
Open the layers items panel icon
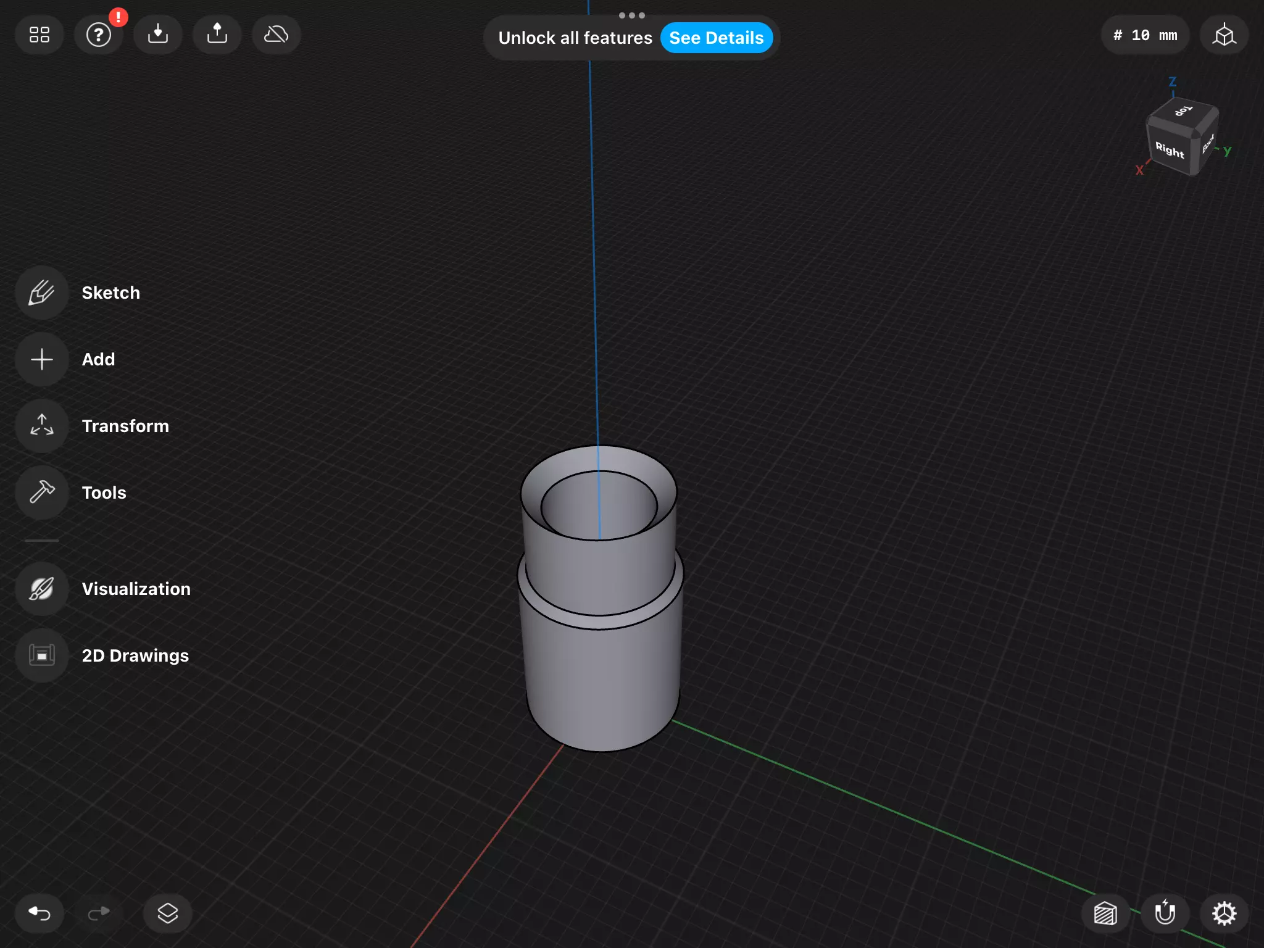(168, 913)
